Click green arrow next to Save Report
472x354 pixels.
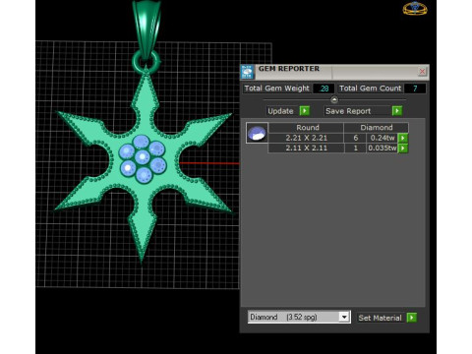pyautogui.click(x=397, y=111)
